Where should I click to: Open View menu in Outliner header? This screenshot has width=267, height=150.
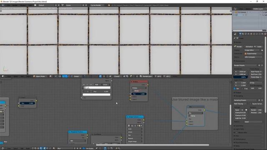tap(241, 9)
